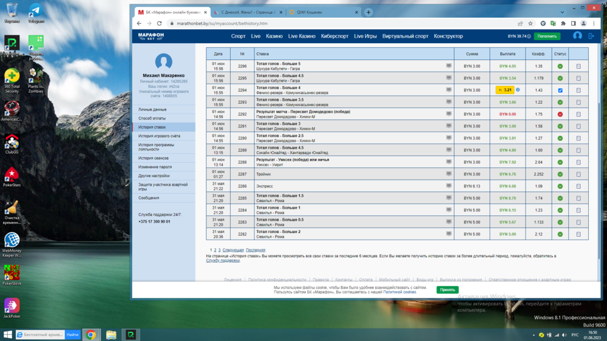
Task: Click the cash-out 3.21 button for bet 2294
Action: (504, 90)
